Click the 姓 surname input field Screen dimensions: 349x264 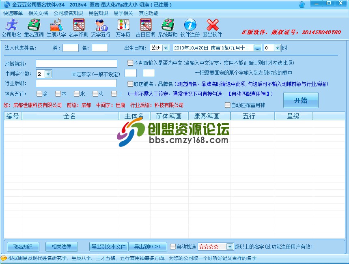pos(71,48)
